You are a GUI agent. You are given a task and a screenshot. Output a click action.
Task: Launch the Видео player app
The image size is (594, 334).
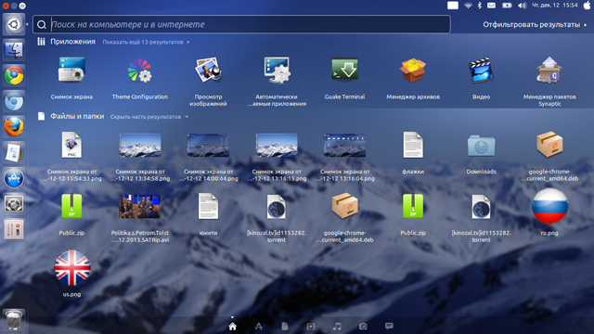pyautogui.click(x=481, y=71)
